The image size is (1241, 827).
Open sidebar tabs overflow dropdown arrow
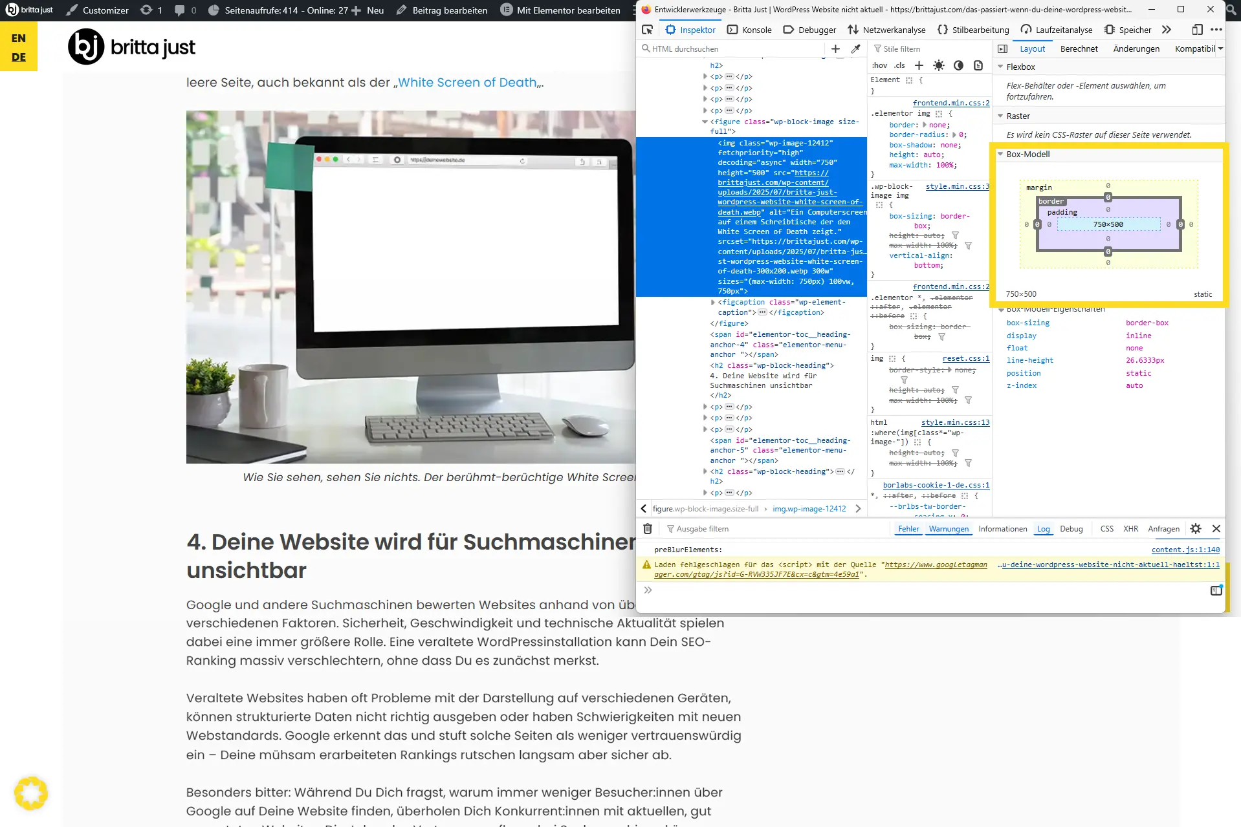point(1220,48)
